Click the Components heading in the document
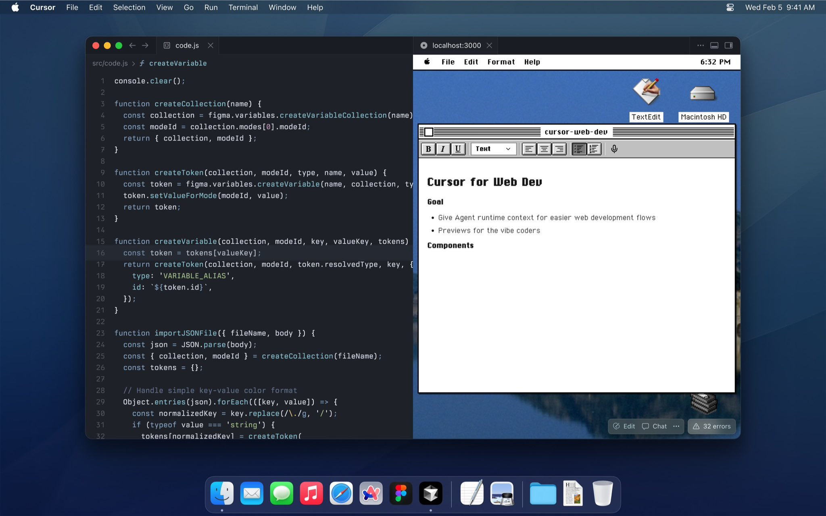The width and height of the screenshot is (826, 516). coord(450,246)
